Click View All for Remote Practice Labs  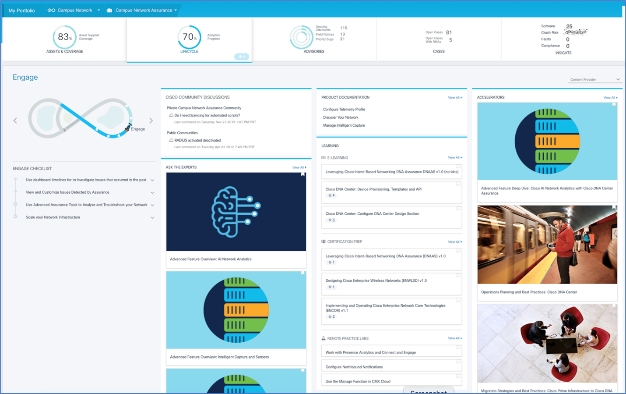point(455,338)
